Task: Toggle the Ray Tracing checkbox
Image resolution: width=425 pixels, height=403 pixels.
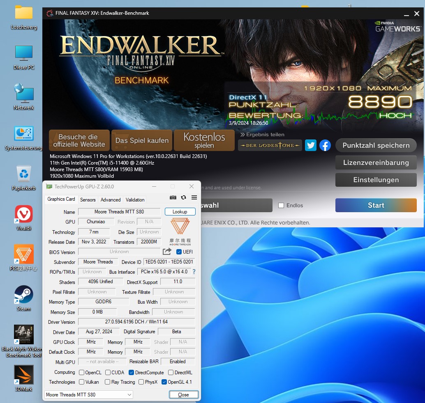Action: [108, 382]
